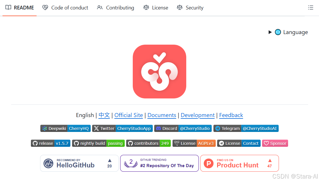Image resolution: width=319 pixels, height=182 pixels.
Task: Click the release v1.5.7 badge
Action: [51, 143]
